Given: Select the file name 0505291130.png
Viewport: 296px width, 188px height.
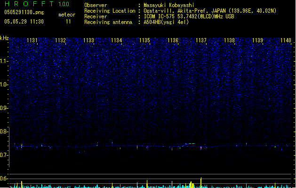Looking at the screenshot, I should pyautogui.click(x=24, y=12).
